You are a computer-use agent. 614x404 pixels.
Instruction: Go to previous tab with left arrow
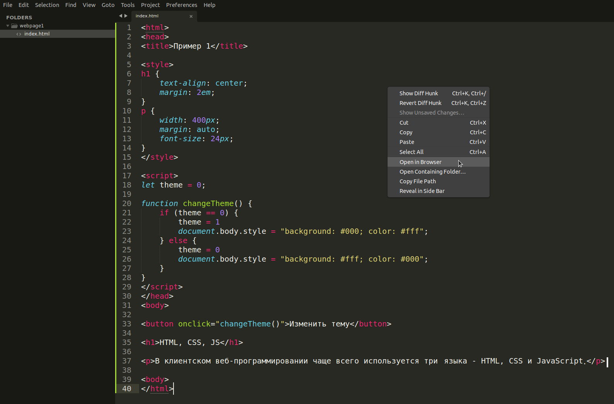(x=121, y=16)
